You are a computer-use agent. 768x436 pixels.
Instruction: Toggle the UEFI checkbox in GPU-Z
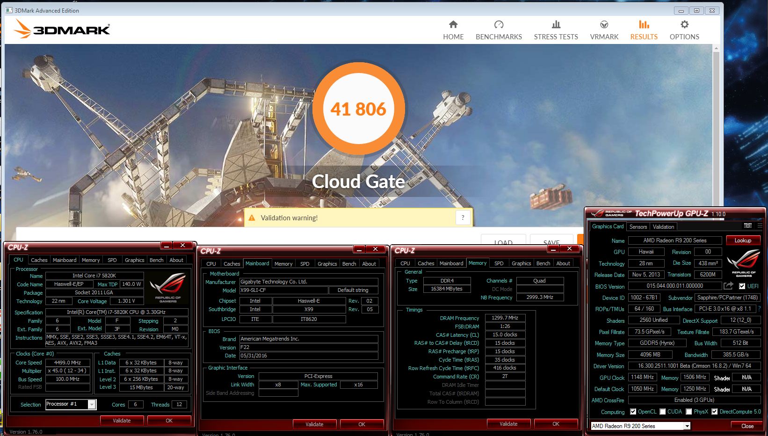[742, 286]
